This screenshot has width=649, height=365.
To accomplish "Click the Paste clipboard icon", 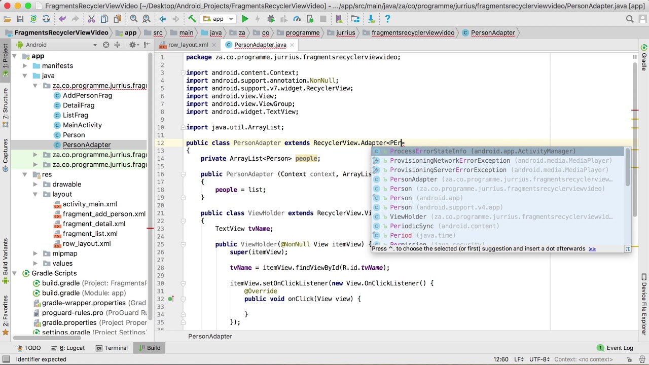I will 118,19.
